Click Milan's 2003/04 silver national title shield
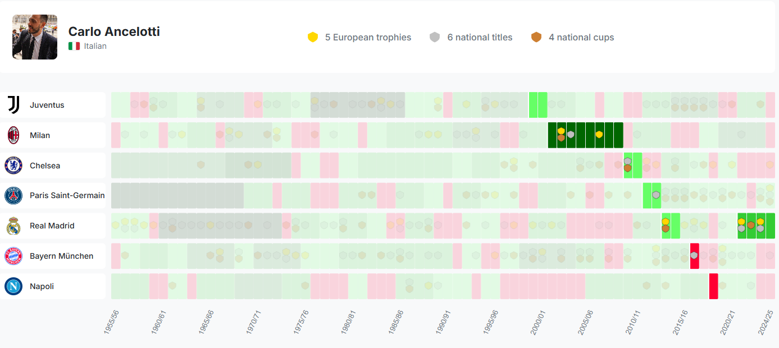Screen dimensions: 779x348 click(571, 135)
